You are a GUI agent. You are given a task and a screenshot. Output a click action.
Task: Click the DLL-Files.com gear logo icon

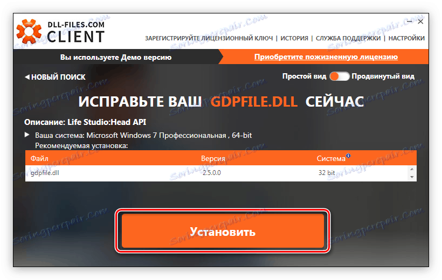[x=29, y=32]
